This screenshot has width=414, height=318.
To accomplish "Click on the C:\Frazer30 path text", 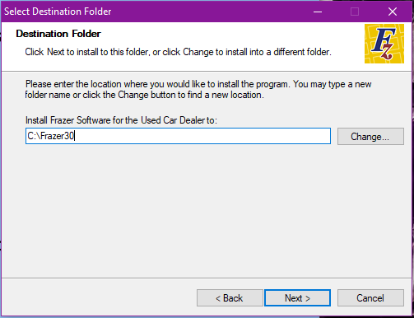I will 51,136.
